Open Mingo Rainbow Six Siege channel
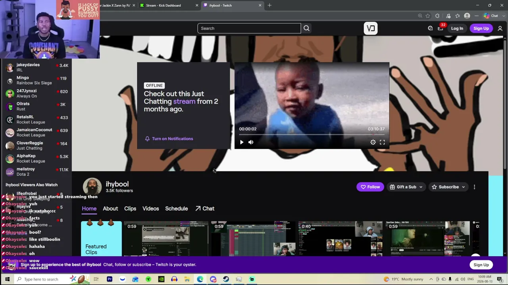508x285 pixels. tap(37, 80)
